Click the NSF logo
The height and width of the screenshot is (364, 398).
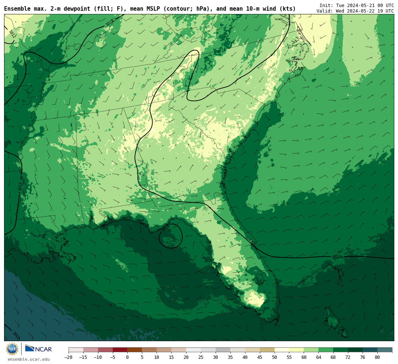click(12, 349)
